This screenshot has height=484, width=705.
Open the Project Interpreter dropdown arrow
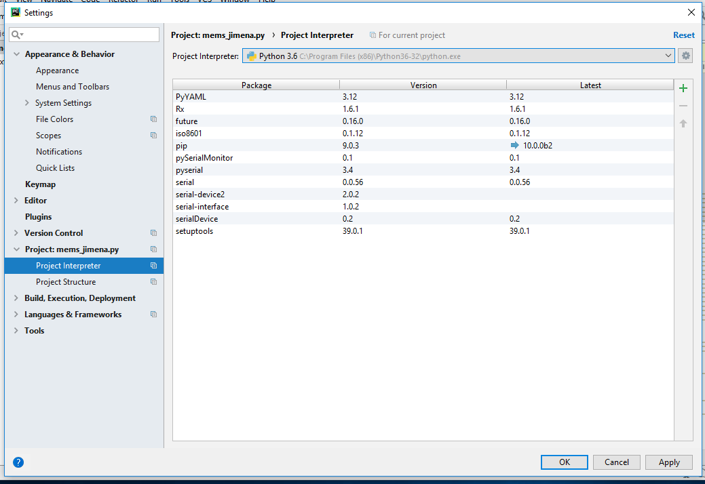tap(668, 56)
